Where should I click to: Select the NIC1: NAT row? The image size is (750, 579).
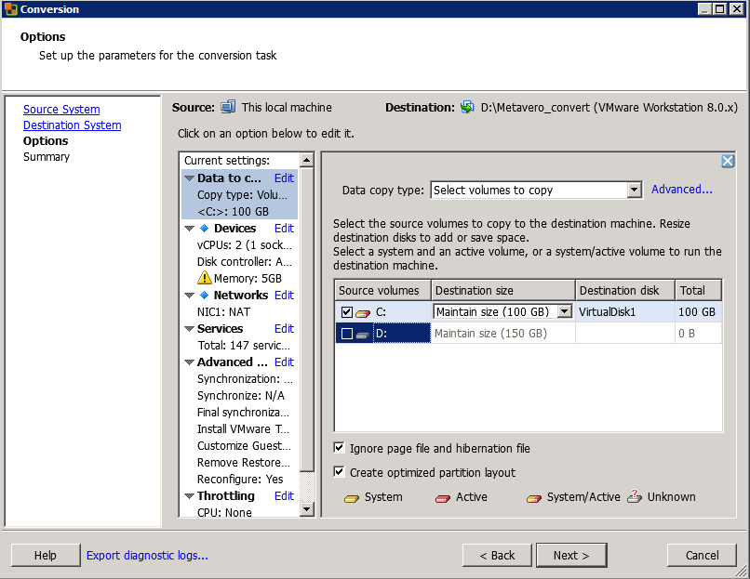(x=239, y=311)
